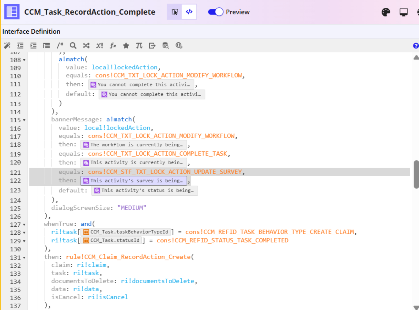This screenshot has width=419, height=310.
Task: Click the align lines toolbar icon
Action: pos(47,46)
